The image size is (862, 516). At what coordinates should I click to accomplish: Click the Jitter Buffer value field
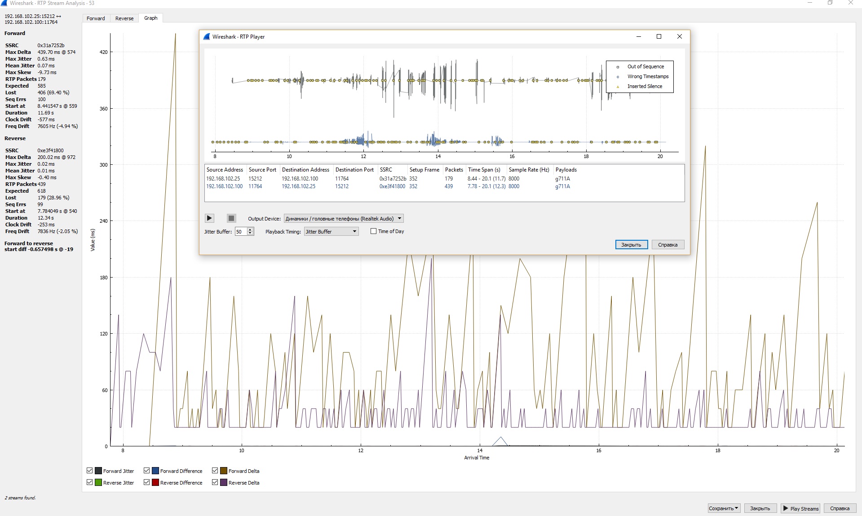click(x=241, y=232)
